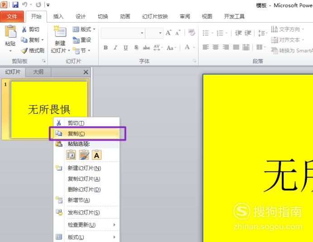Select the Format Painter (格式刷)

[x=33, y=51]
